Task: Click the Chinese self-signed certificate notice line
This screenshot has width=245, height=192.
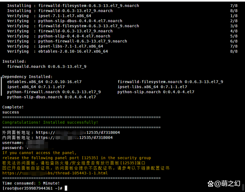Action: (86, 168)
